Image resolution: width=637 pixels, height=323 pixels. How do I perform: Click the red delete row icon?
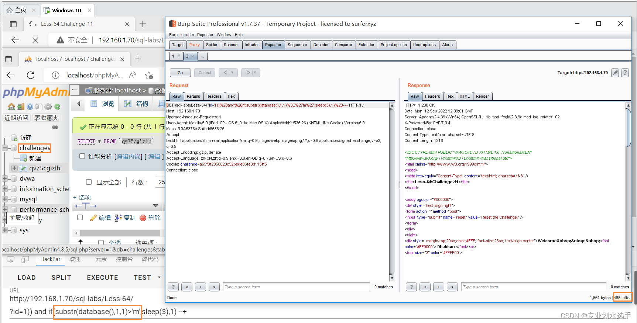coord(143,218)
